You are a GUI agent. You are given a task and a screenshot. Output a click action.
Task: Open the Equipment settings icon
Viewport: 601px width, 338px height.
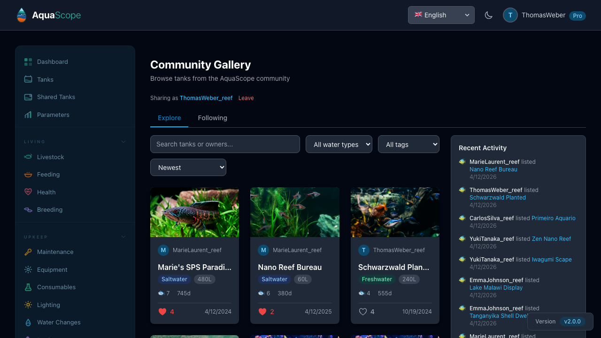[28, 269]
